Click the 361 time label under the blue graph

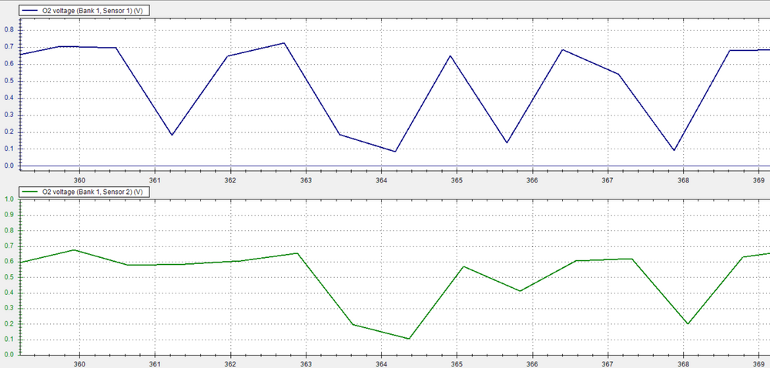[156, 180]
